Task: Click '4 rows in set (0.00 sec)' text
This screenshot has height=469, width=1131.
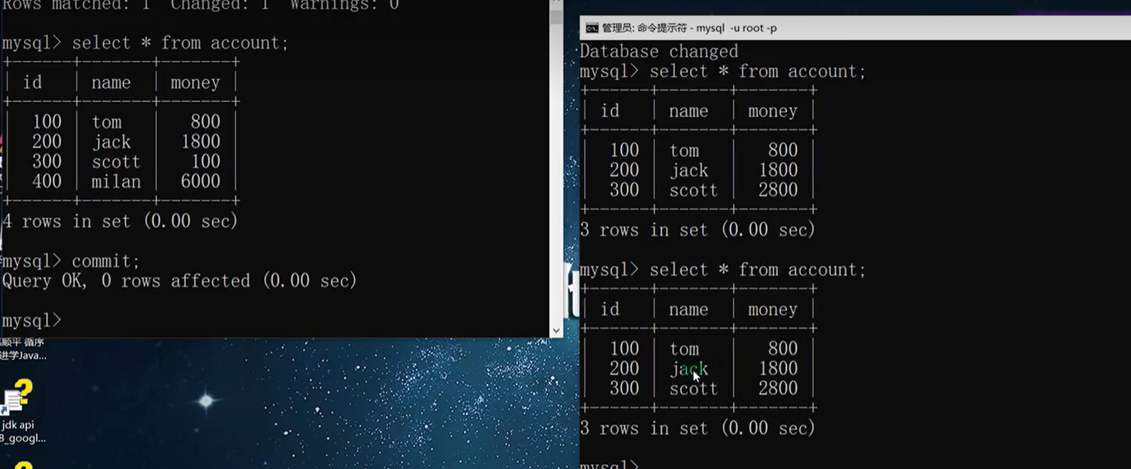Action: pos(120,221)
